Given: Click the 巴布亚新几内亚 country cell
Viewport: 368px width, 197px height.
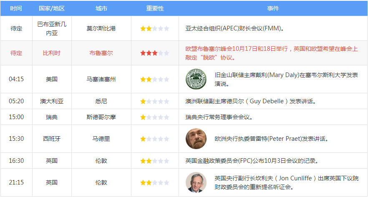Looking at the screenshot, I should [x=52, y=29].
